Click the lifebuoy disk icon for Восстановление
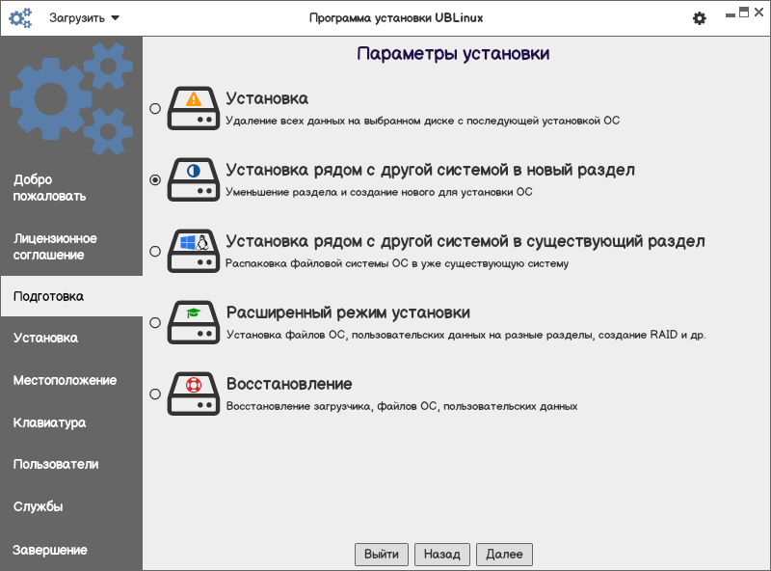Screen dimensions: 771x571 [194, 394]
